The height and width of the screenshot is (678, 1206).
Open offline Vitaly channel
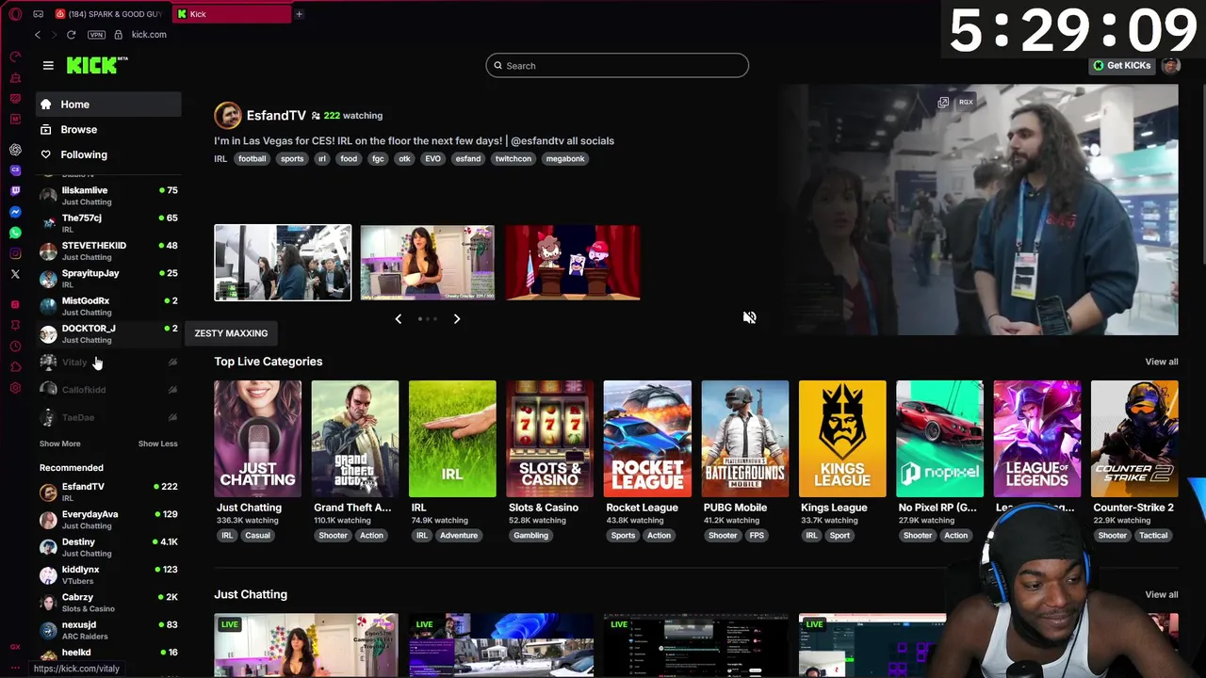click(x=108, y=362)
